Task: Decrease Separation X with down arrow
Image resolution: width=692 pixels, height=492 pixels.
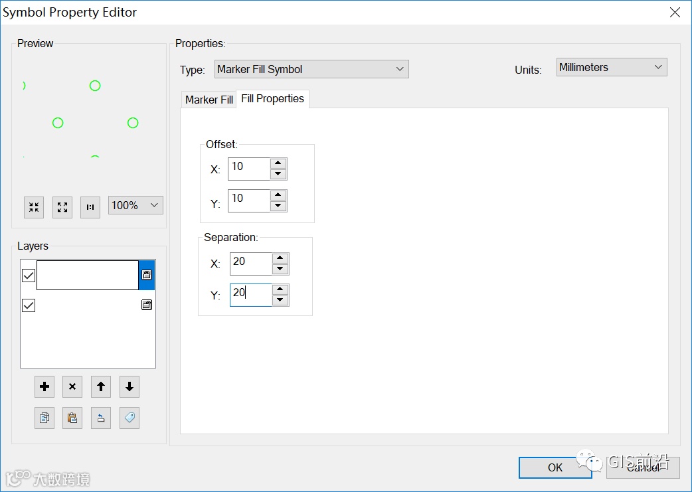Action: [x=280, y=269]
